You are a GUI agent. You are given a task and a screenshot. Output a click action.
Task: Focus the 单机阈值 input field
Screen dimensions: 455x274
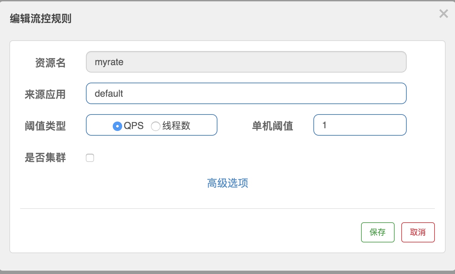[360, 125]
